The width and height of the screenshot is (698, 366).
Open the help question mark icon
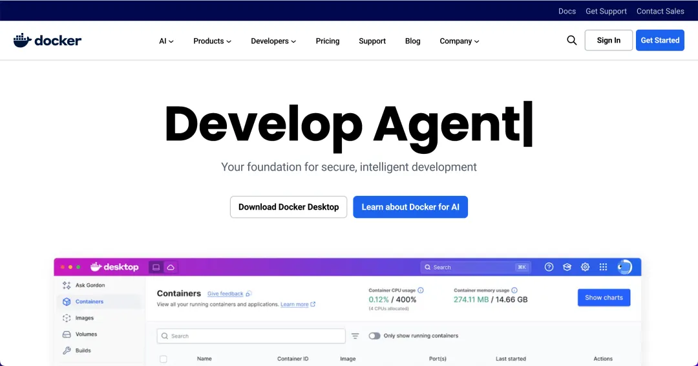click(x=549, y=266)
